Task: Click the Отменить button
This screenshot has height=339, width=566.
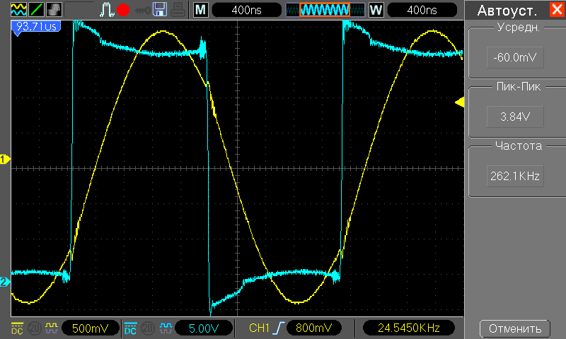Action: [x=515, y=328]
